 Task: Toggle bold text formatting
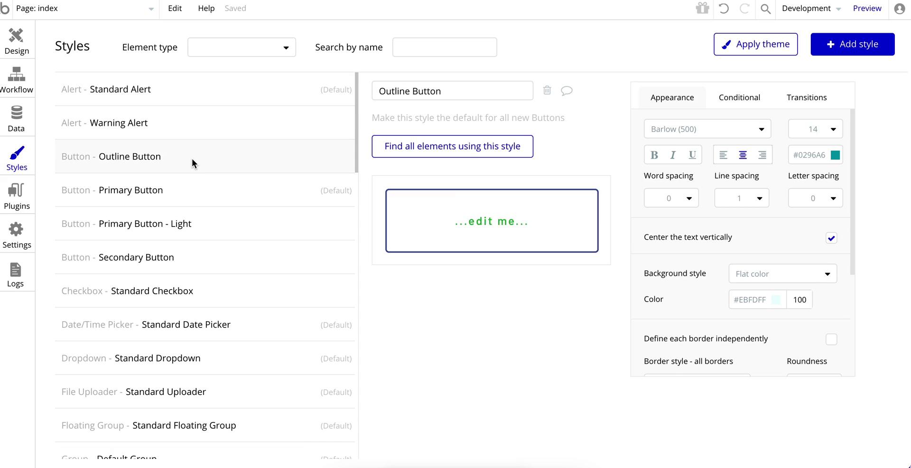pyautogui.click(x=654, y=155)
